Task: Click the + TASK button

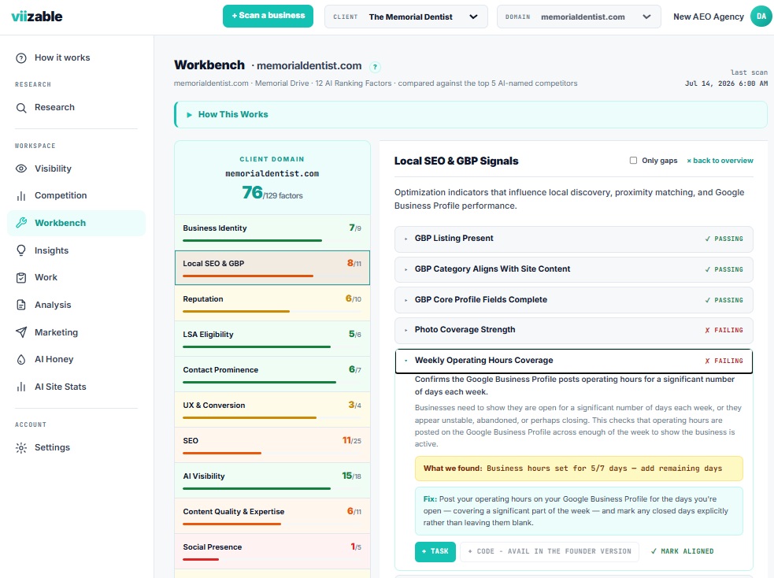Action: (x=435, y=551)
